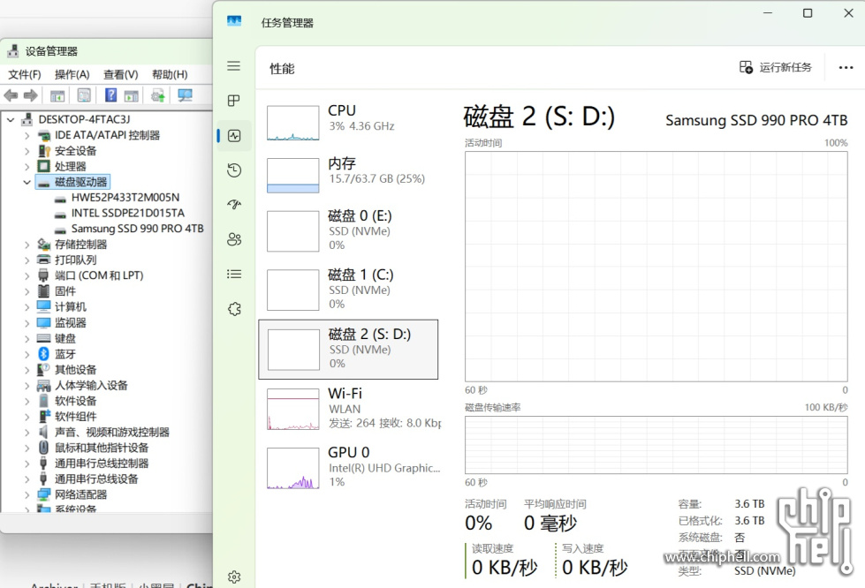Collapse the DESKTOP-4FTAC3J root node
Image resolution: width=865 pixels, height=588 pixels.
(x=11, y=119)
